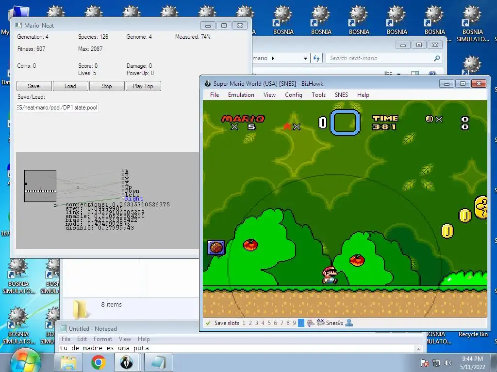Open Google Chrome from the taskbar
The image size is (497, 372).
98,362
